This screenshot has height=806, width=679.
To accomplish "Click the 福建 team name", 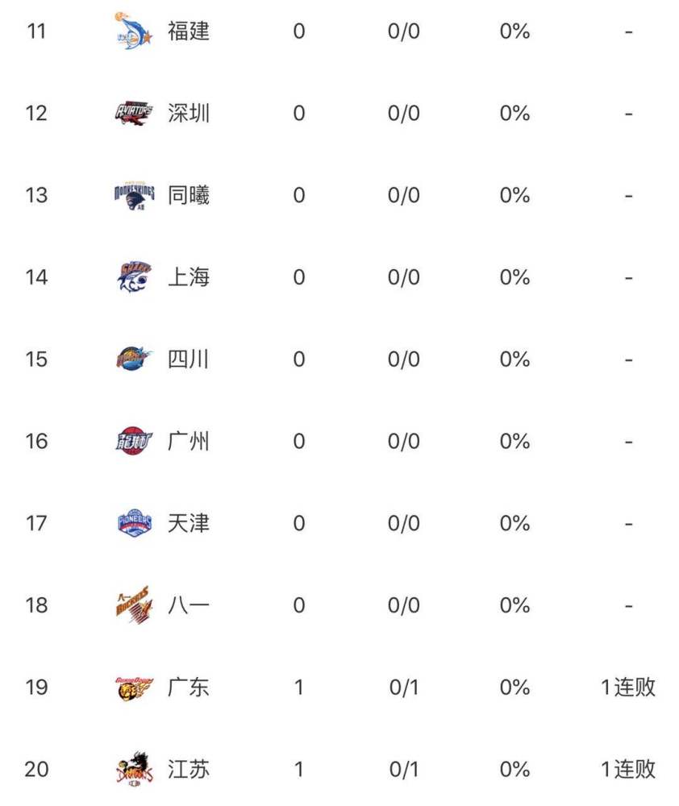I will pos(189,31).
